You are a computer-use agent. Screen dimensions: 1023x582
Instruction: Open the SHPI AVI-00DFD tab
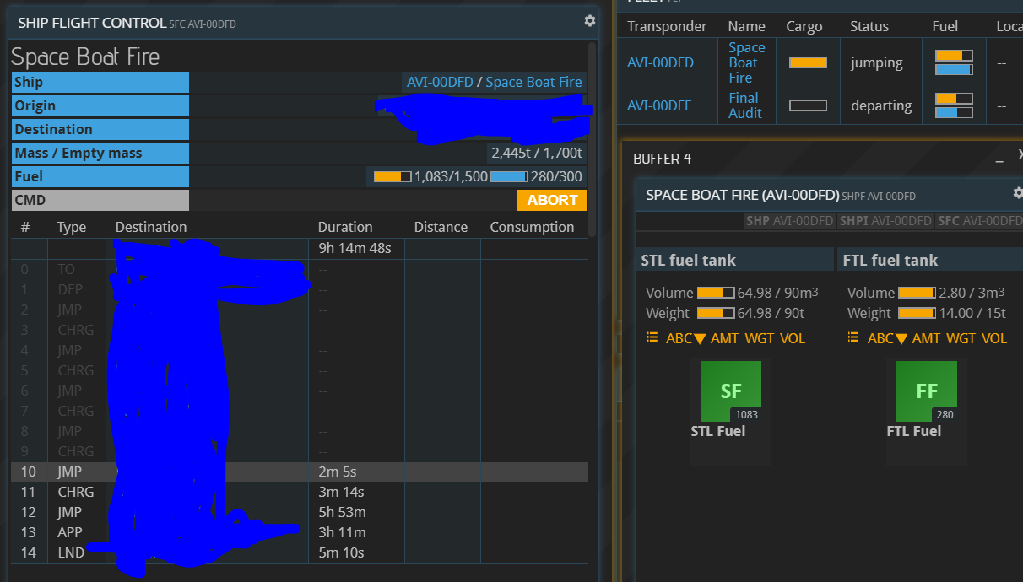pyautogui.click(x=885, y=221)
